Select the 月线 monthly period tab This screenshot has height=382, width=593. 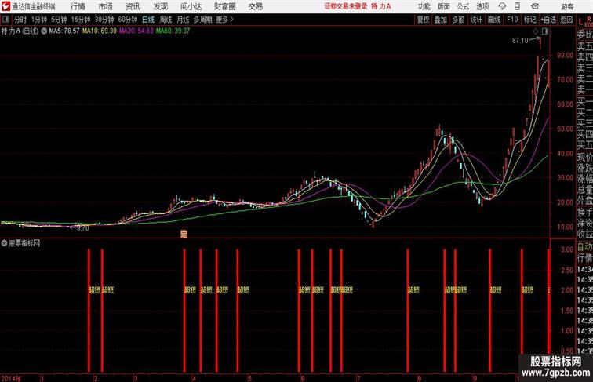pyautogui.click(x=183, y=20)
